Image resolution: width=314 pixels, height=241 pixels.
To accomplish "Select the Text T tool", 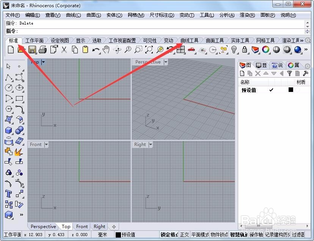I will pyautogui.click(x=9, y=194).
